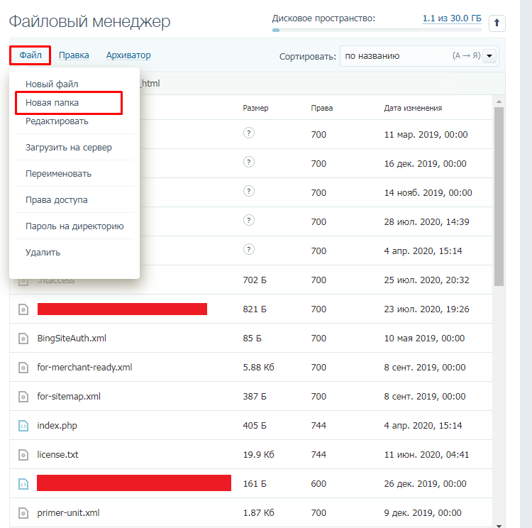Expand the 'по названию' sorting combo box
The width and height of the screenshot is (532, 528).
click(419, 56)
